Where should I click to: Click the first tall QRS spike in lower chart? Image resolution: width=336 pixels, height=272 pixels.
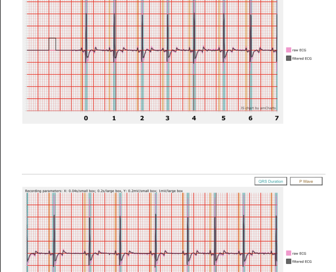tap(54, 231)
